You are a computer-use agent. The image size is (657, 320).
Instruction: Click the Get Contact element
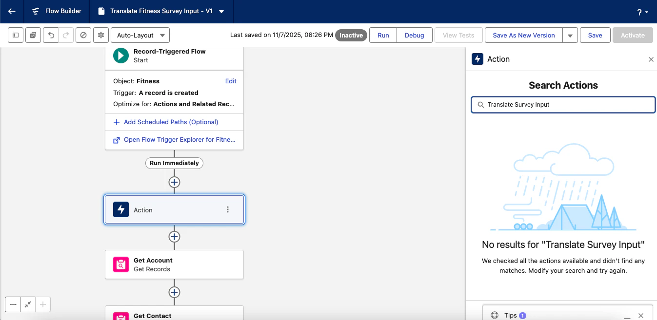[x=174, y=313]
